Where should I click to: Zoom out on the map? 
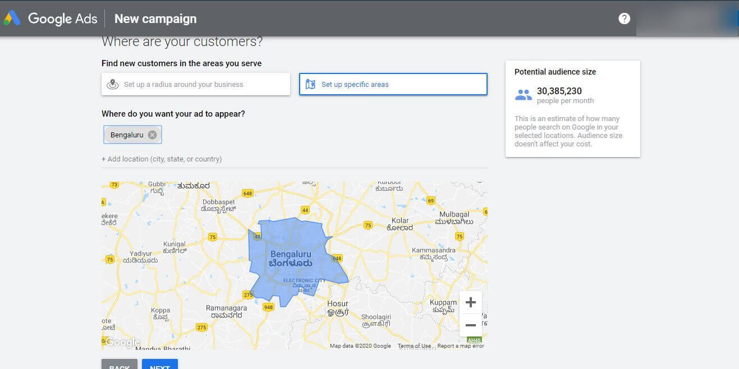pyautogui.click(x=471, y=325)
